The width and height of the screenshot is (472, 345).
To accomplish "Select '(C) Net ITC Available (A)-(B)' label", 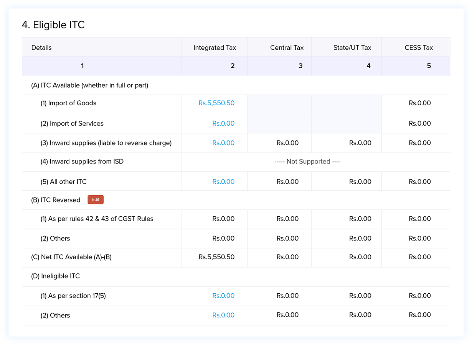I will pos(71,257).
